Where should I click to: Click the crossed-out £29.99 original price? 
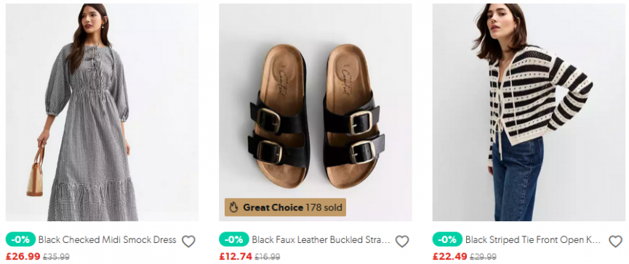coord(483,257)
